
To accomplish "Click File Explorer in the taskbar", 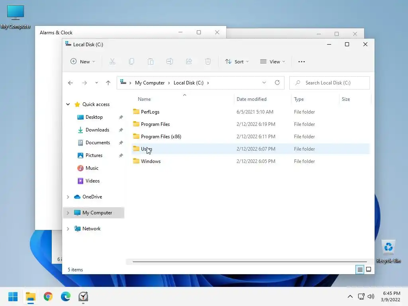I will coord(30,296).
